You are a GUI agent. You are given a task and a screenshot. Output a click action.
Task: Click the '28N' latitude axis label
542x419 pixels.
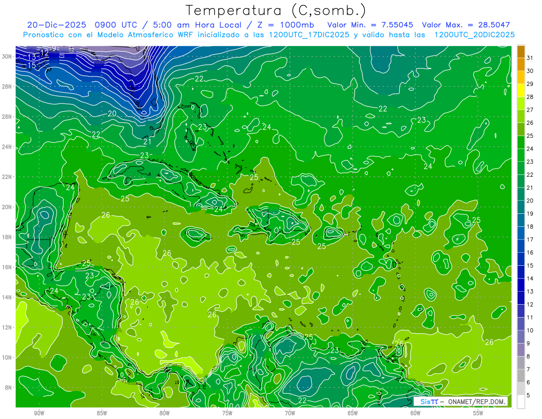8,86
